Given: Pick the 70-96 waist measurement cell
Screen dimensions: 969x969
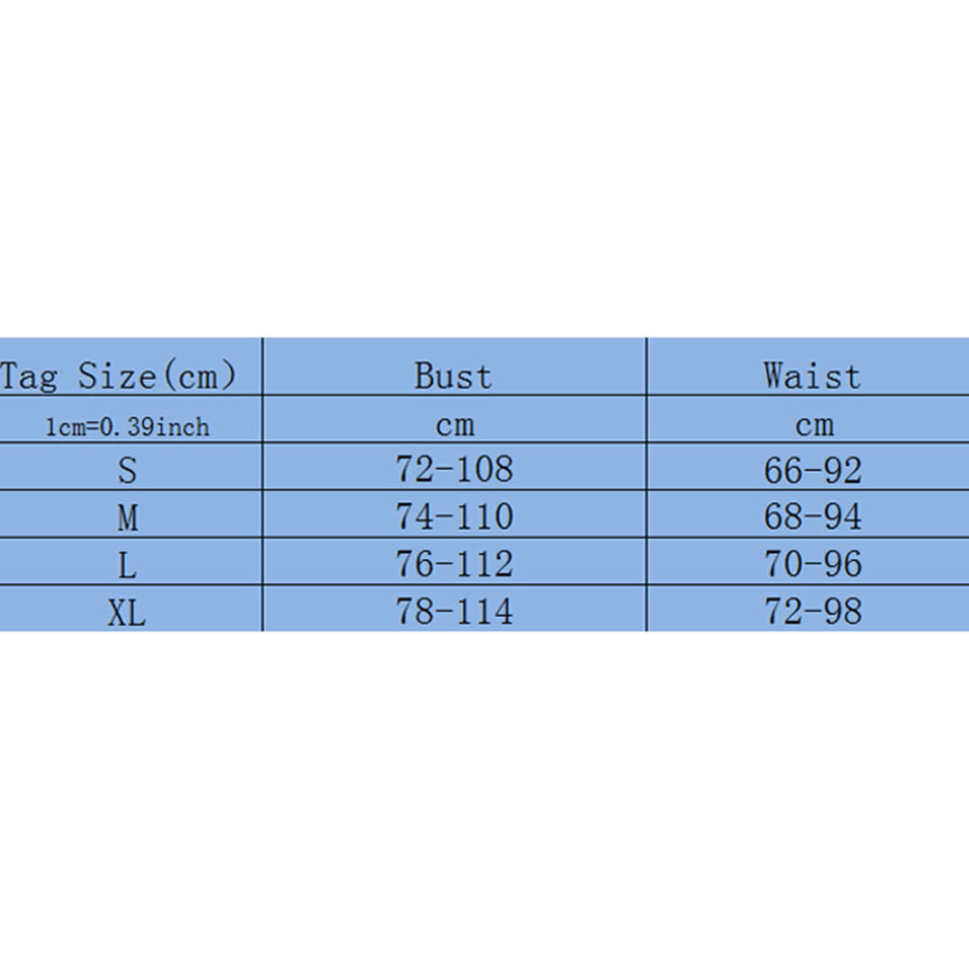Looking at the screenshot, I should (x=812, y=564).
